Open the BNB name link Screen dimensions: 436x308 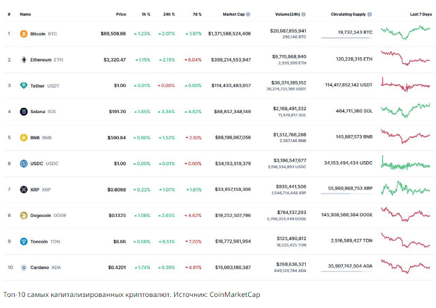coord(41,137)
